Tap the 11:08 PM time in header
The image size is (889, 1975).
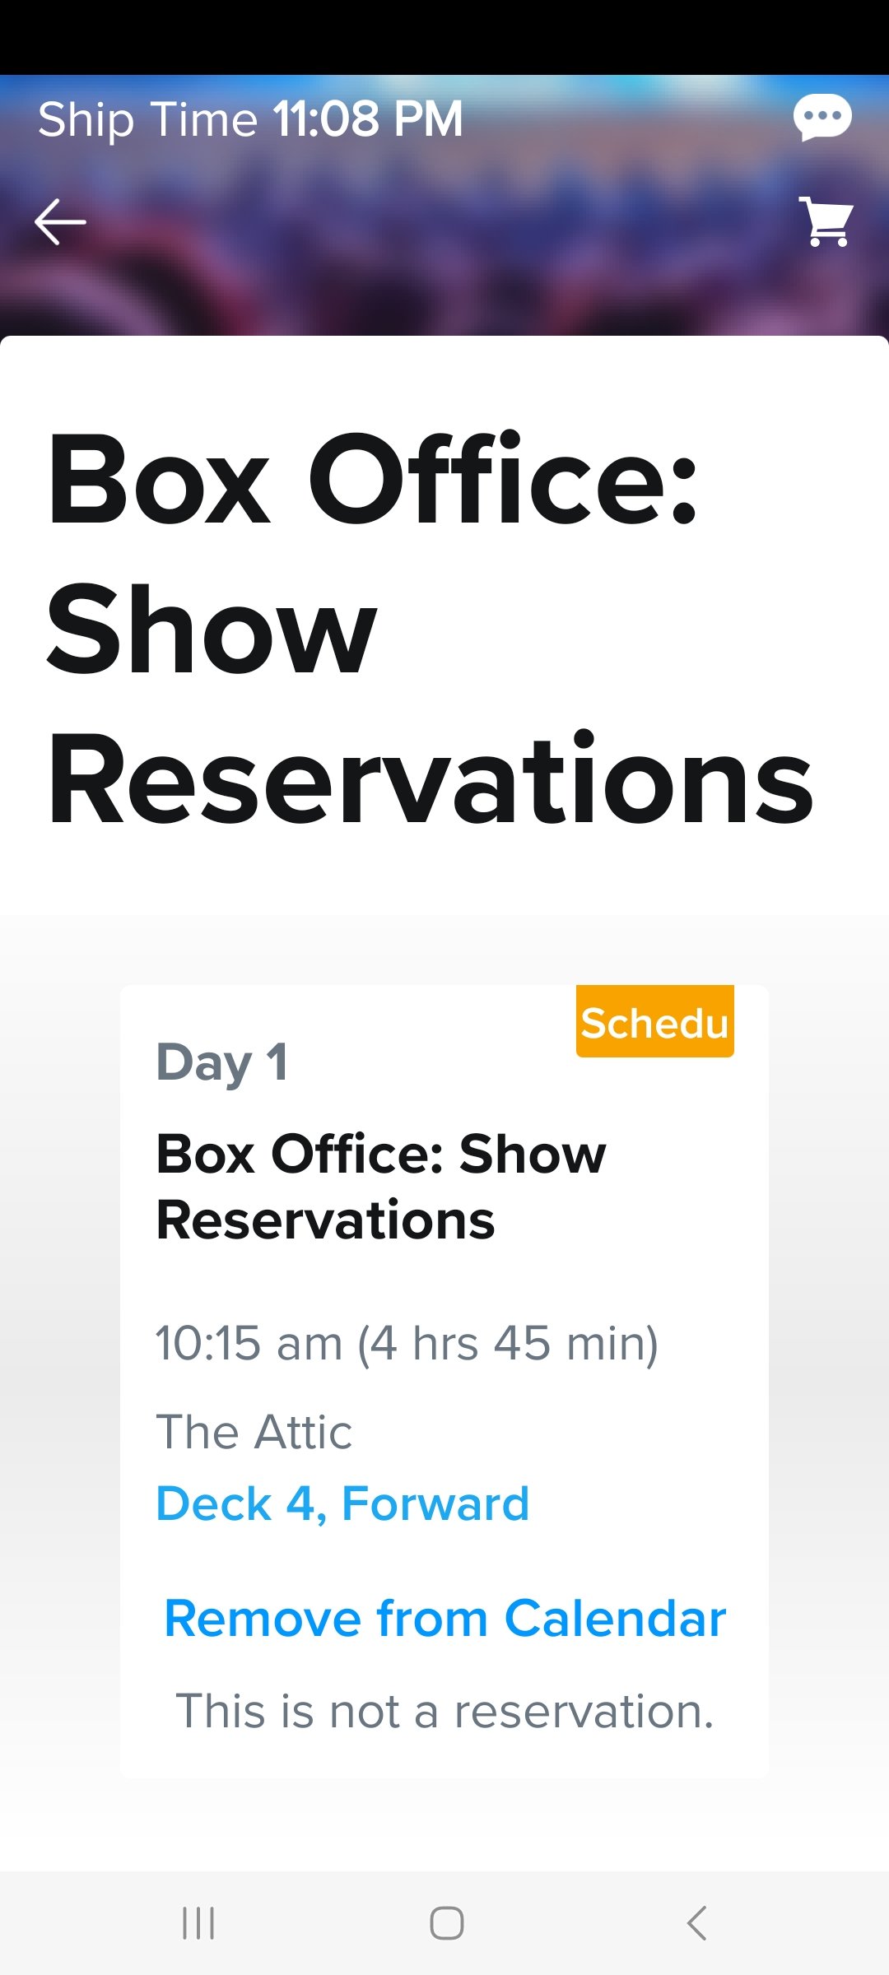(x=368, y=119)
